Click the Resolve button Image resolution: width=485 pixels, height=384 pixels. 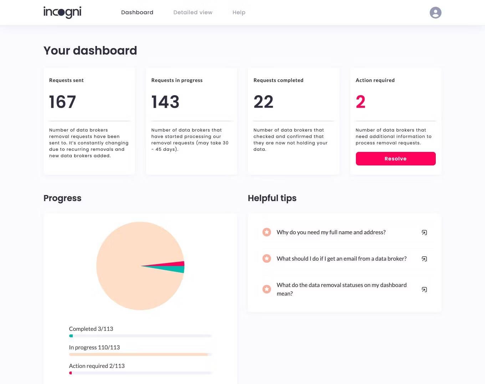pos(396,159)
